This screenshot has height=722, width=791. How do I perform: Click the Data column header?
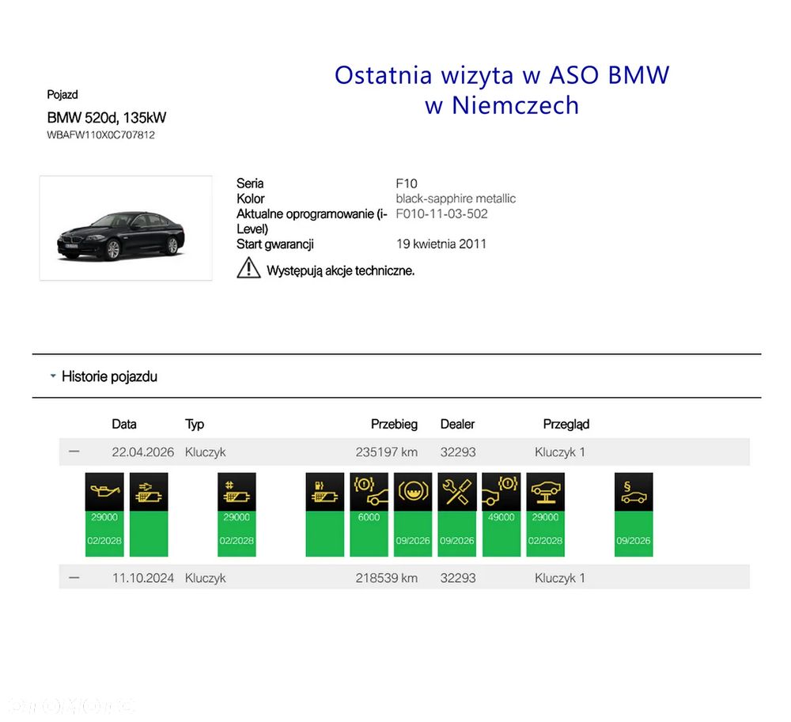(x=124, y=424)
